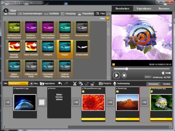175x131 pixels.
Task: Click the Neu button label
Action: click(x=36, y=83)
